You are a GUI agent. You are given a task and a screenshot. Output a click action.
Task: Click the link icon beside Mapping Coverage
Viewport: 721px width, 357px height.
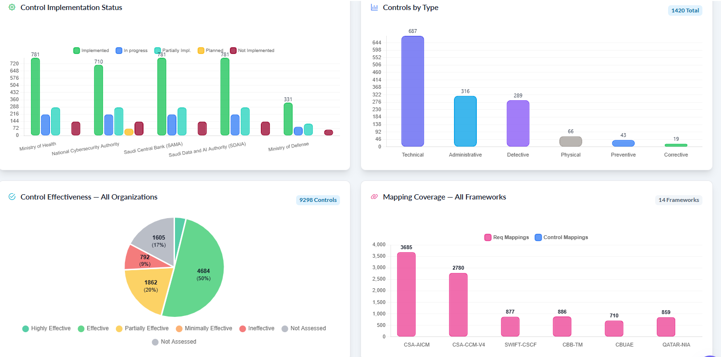pos(374,197)
